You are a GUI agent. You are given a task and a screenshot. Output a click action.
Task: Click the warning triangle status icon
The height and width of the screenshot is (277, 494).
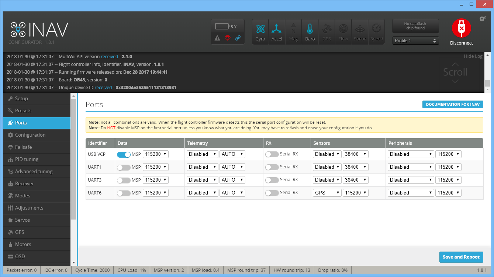(x=217, y=38)
